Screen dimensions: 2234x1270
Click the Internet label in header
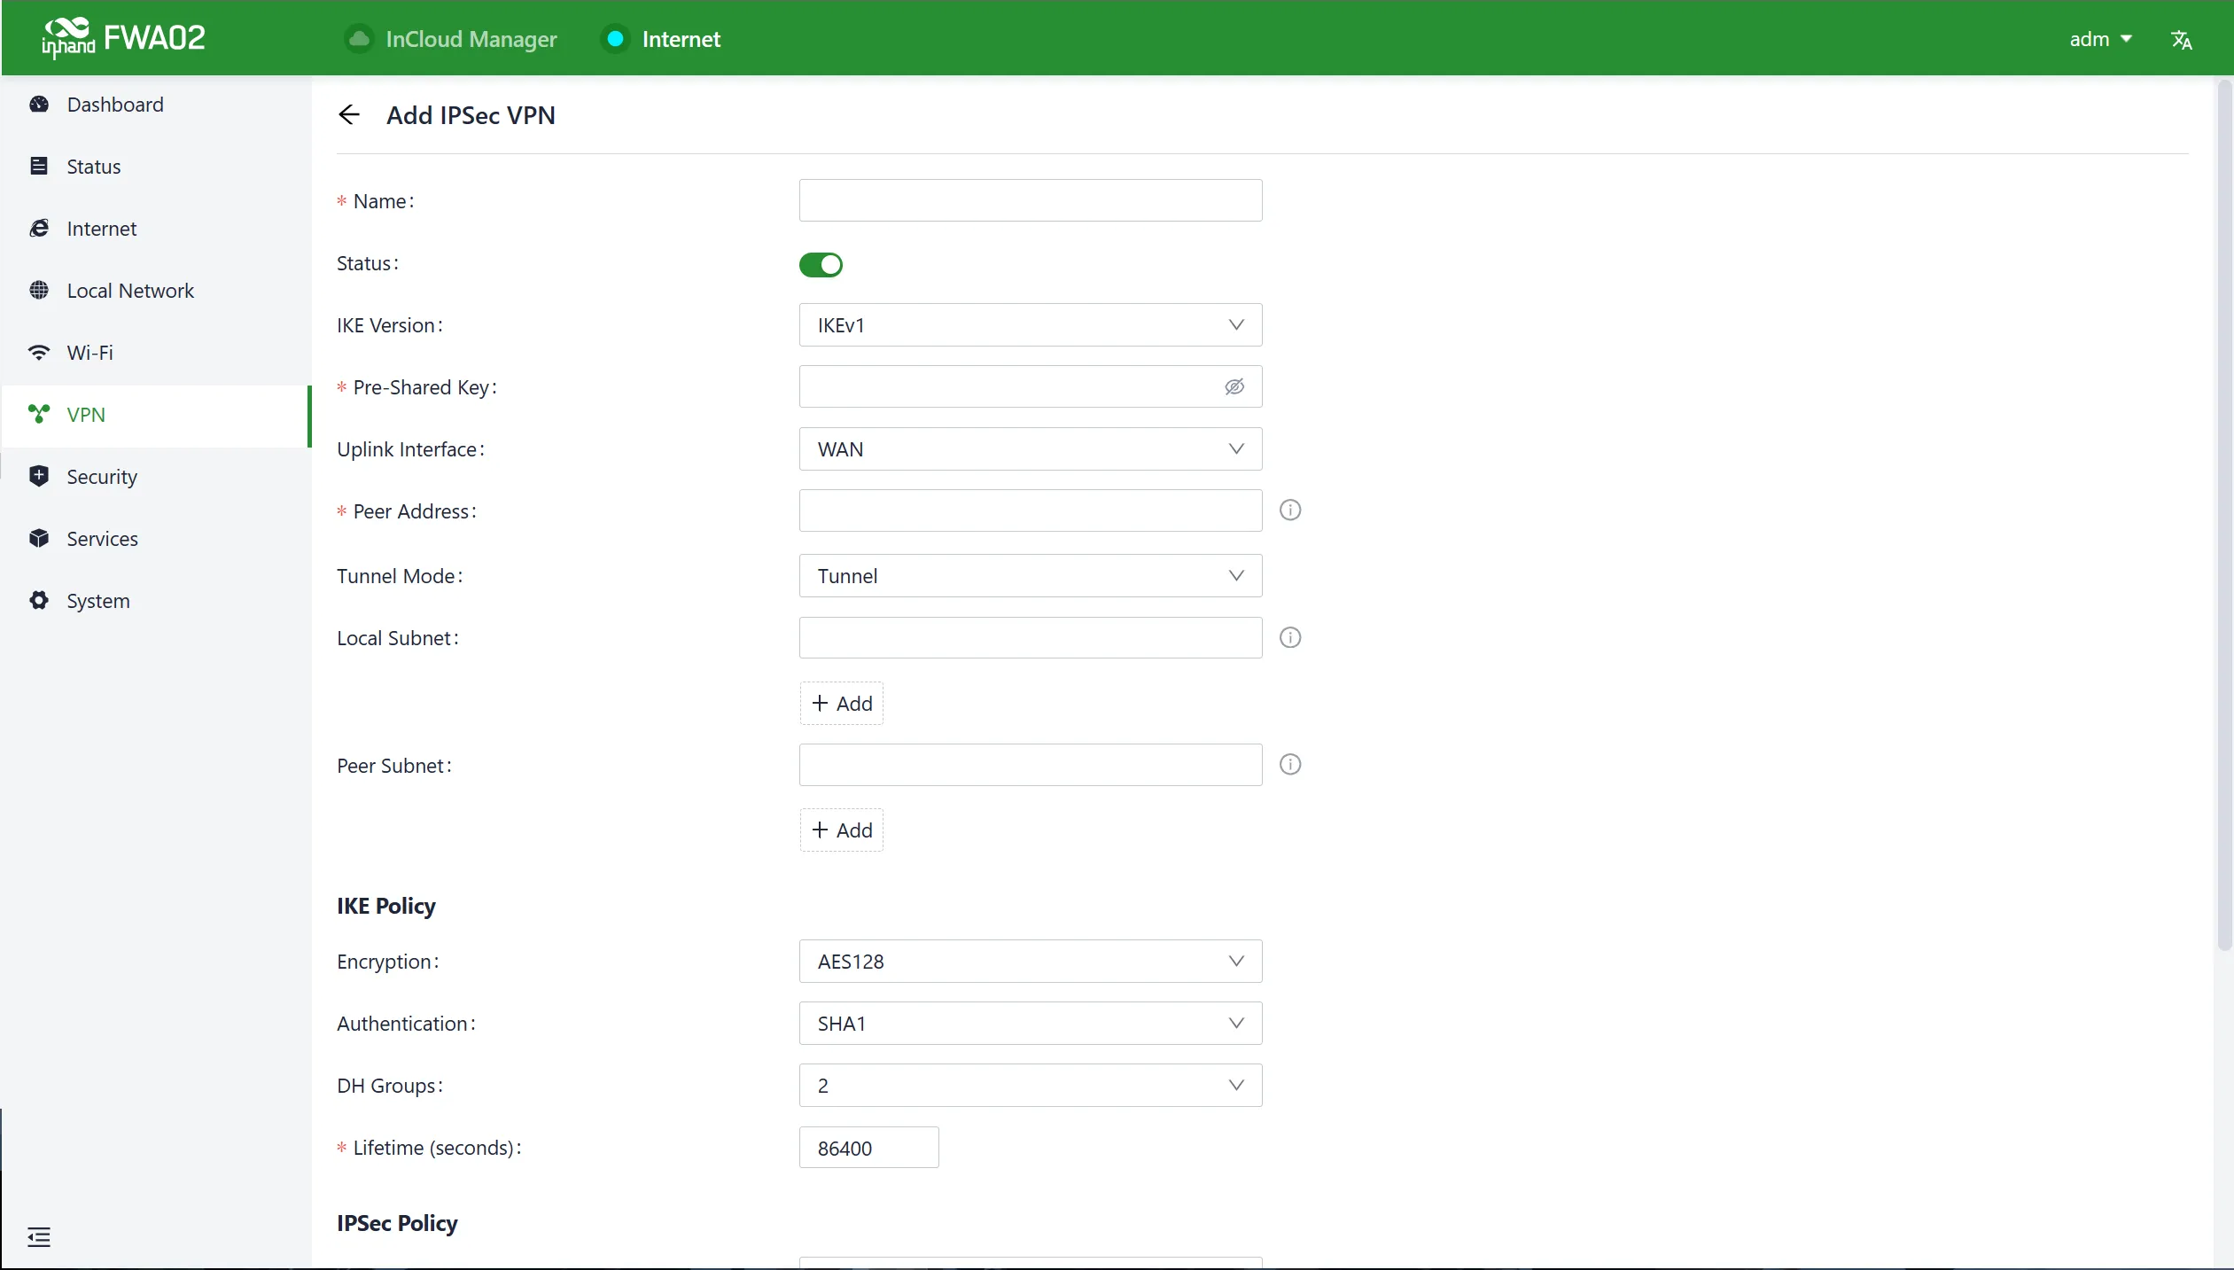[681, 39]
